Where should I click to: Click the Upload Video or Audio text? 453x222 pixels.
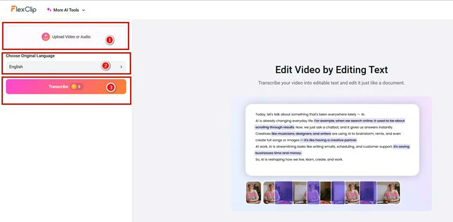71,37
